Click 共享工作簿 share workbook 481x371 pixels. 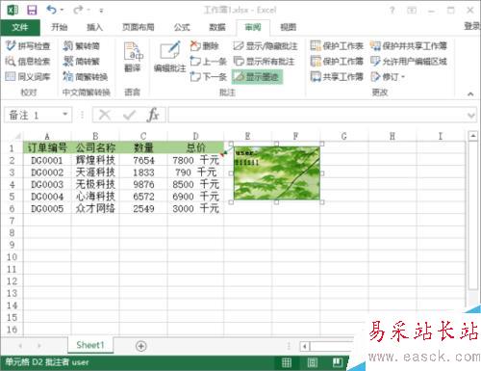pos(337,76)
